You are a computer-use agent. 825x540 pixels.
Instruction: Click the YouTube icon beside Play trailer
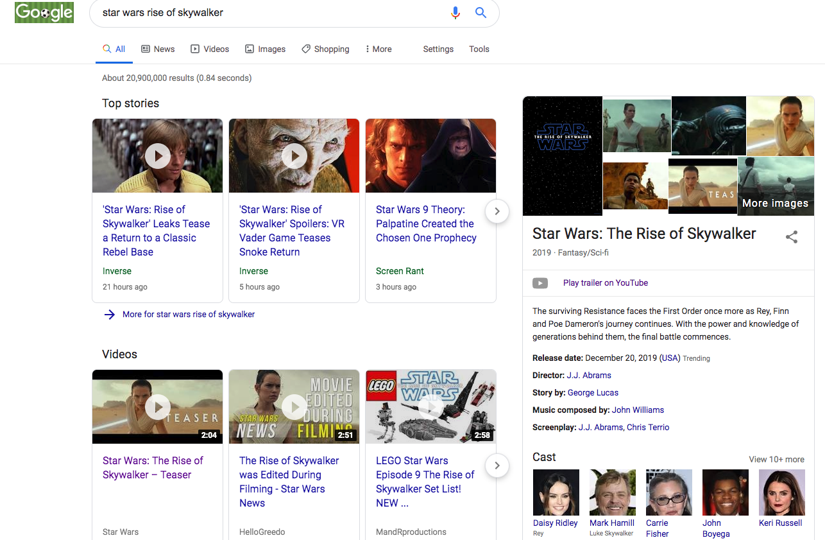[x=540, y=283]
